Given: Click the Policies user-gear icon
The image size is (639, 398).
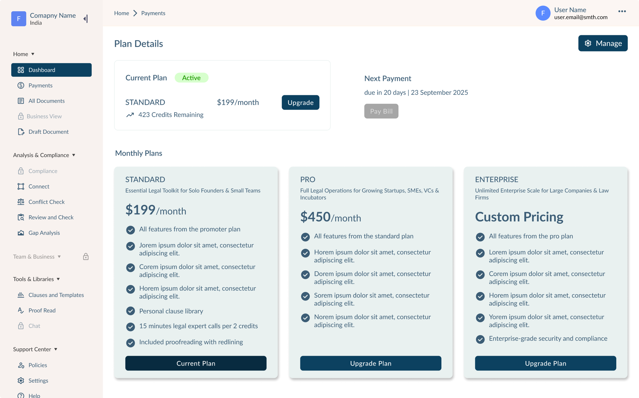Looking at the screenshot, I should pyautogui.click(x=21, y=365).
